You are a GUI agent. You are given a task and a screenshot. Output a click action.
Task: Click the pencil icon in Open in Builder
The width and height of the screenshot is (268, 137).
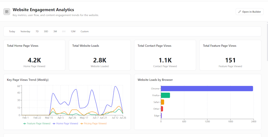(240, 12)
